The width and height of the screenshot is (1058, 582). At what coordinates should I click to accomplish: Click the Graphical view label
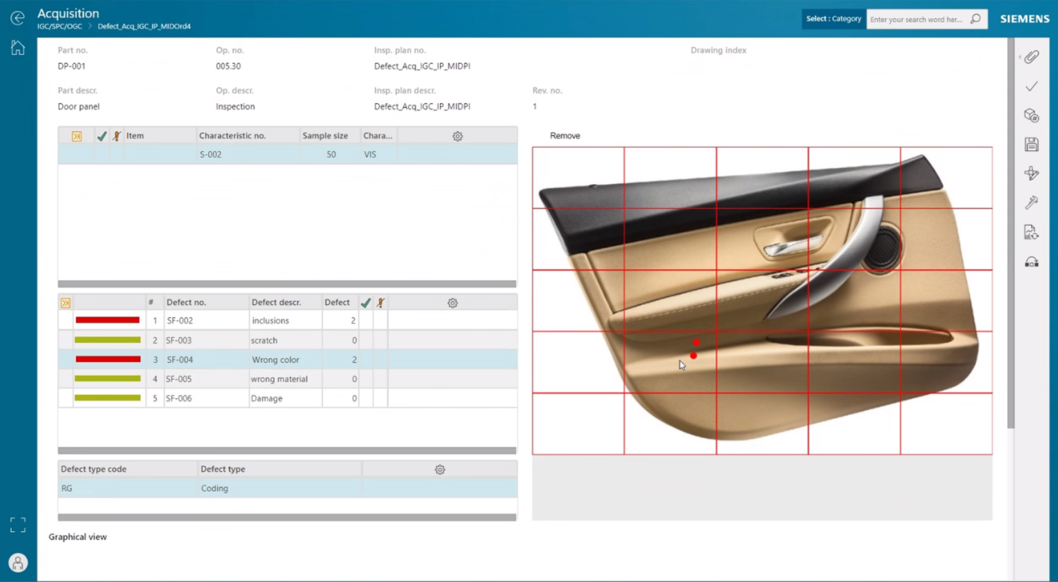[77, 537]
